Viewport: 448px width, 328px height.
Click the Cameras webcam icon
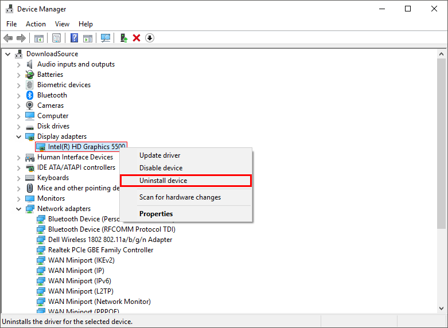[x=30, y=106]
